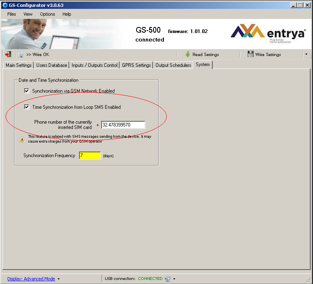This screenshot has height=284, width=313.
Task: Open the View menu
Action: pyautogui.click(x=28, y=14)
